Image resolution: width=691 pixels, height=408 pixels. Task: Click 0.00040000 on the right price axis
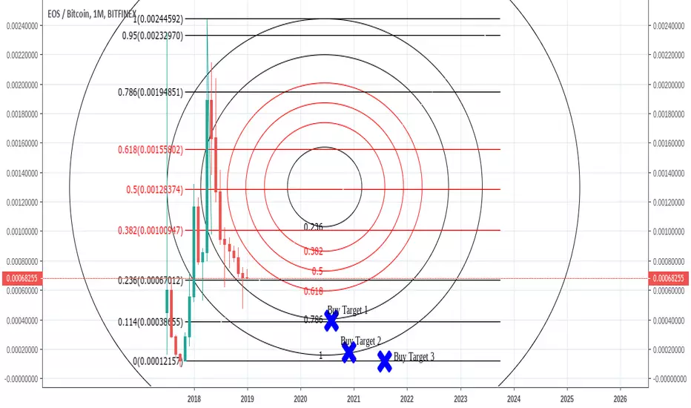point(669,320)
